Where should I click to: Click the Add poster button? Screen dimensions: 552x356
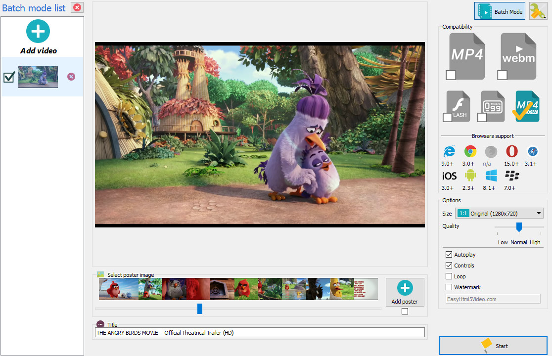tap(405, 292)
